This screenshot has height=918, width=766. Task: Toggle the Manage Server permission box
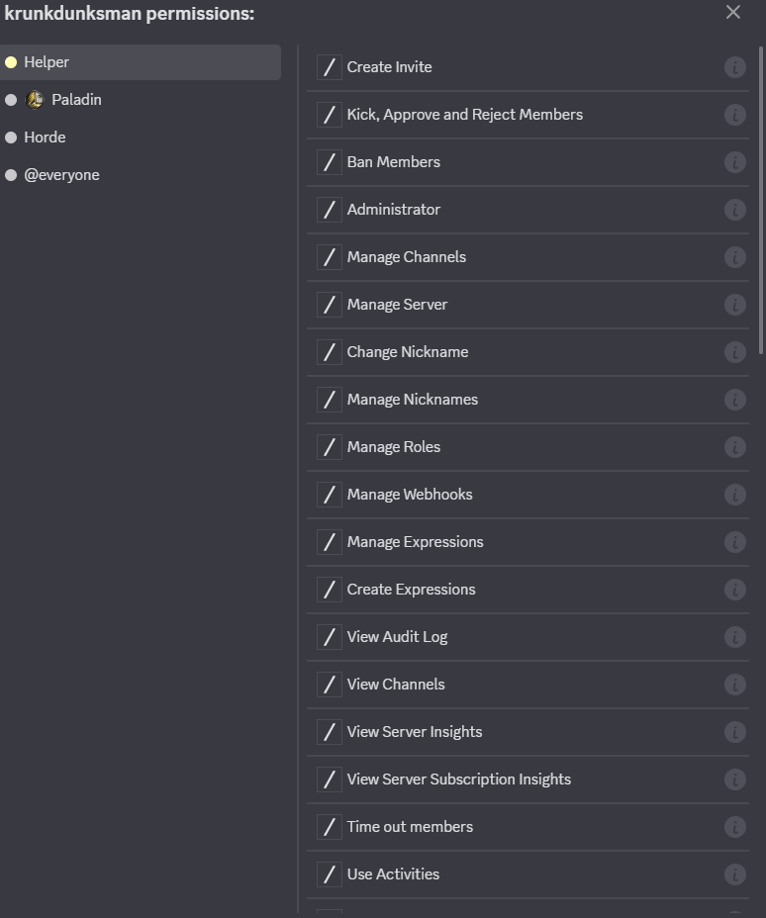click(330, 305)
